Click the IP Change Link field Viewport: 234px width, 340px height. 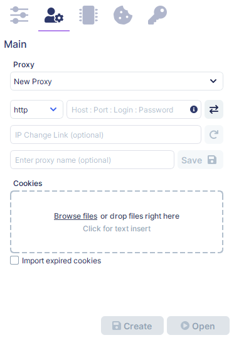(105, 134)
